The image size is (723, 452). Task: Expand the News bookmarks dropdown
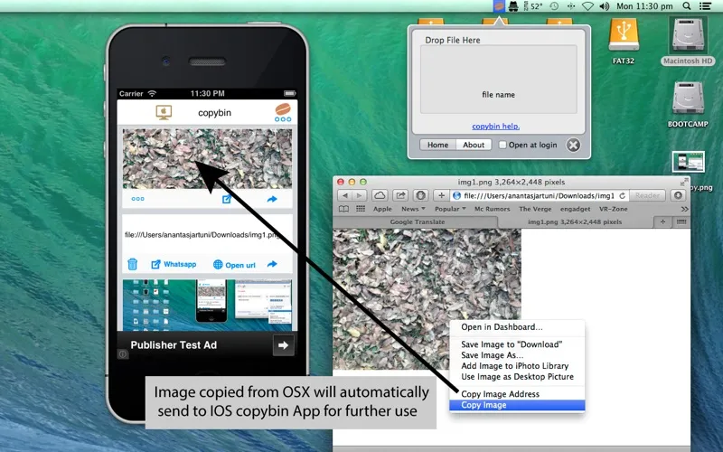(409, 209)
